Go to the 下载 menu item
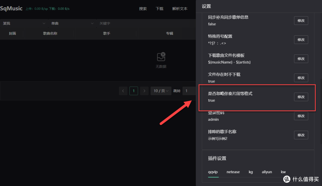The image size is (322, 186). [x=160, y=9]
